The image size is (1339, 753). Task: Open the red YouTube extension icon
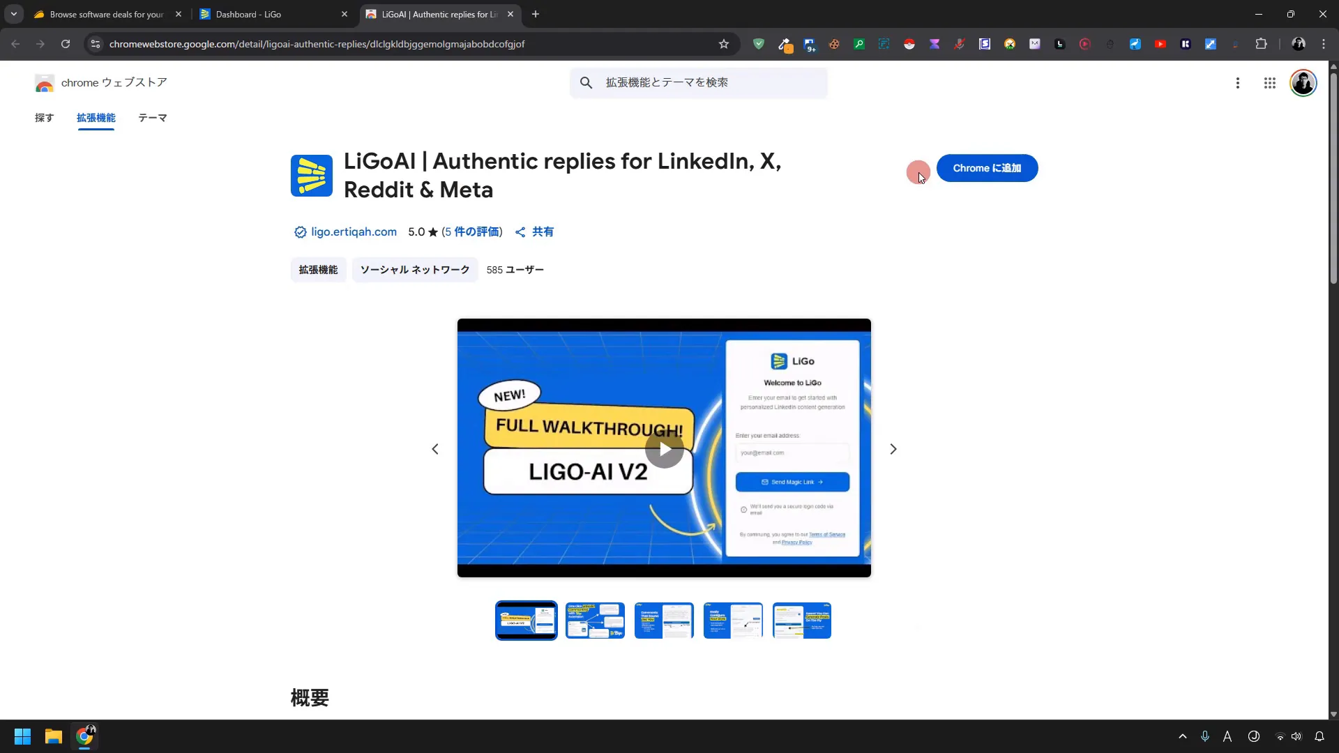[x=1160, y=44]
